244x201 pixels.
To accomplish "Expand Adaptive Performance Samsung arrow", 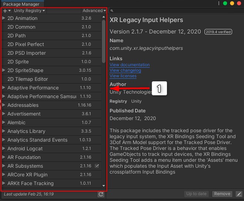I will tap(4, 96).
